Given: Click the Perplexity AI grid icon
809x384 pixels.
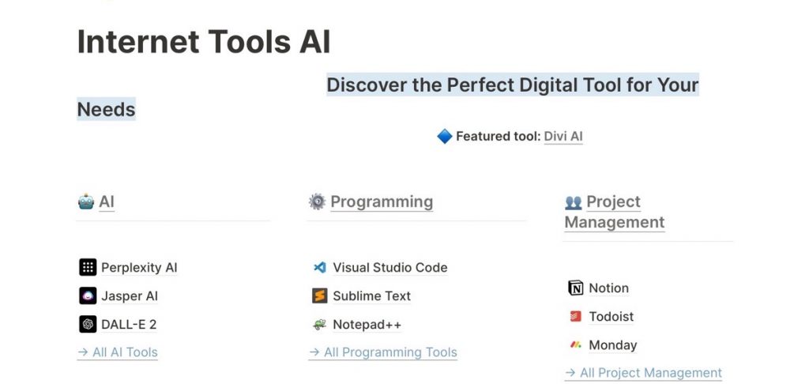Looking at the screenshot, I should 88,267.
